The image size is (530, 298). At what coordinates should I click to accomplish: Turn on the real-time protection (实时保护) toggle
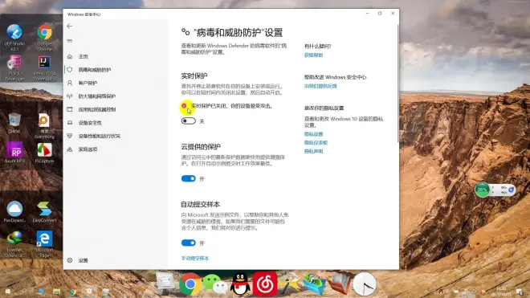coord(188,121)
